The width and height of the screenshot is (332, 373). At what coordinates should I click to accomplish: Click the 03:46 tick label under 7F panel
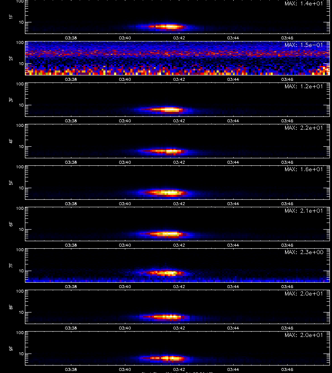[287, 287]
